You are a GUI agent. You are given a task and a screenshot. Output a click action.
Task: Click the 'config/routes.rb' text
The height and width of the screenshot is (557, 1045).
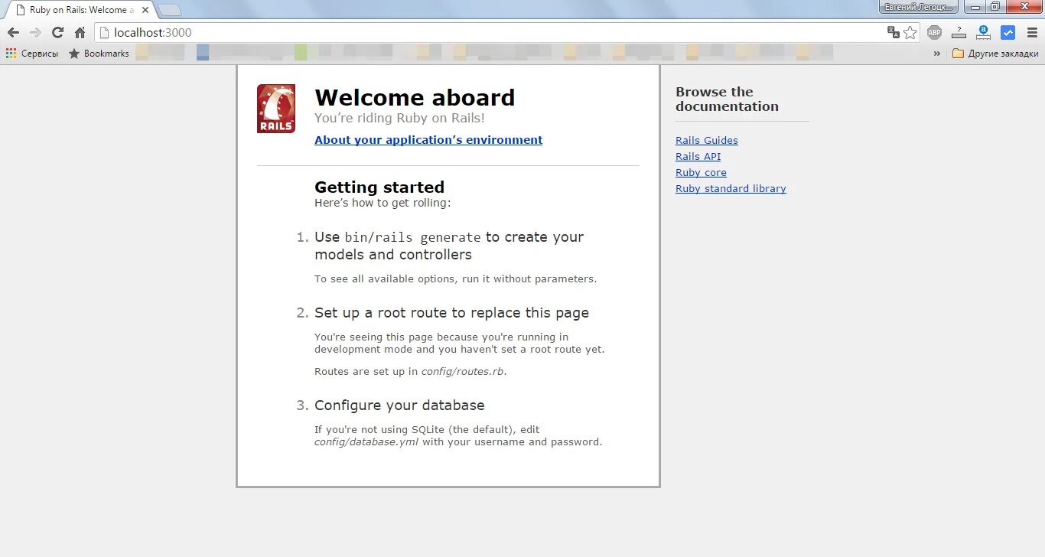tap(464, 372)
